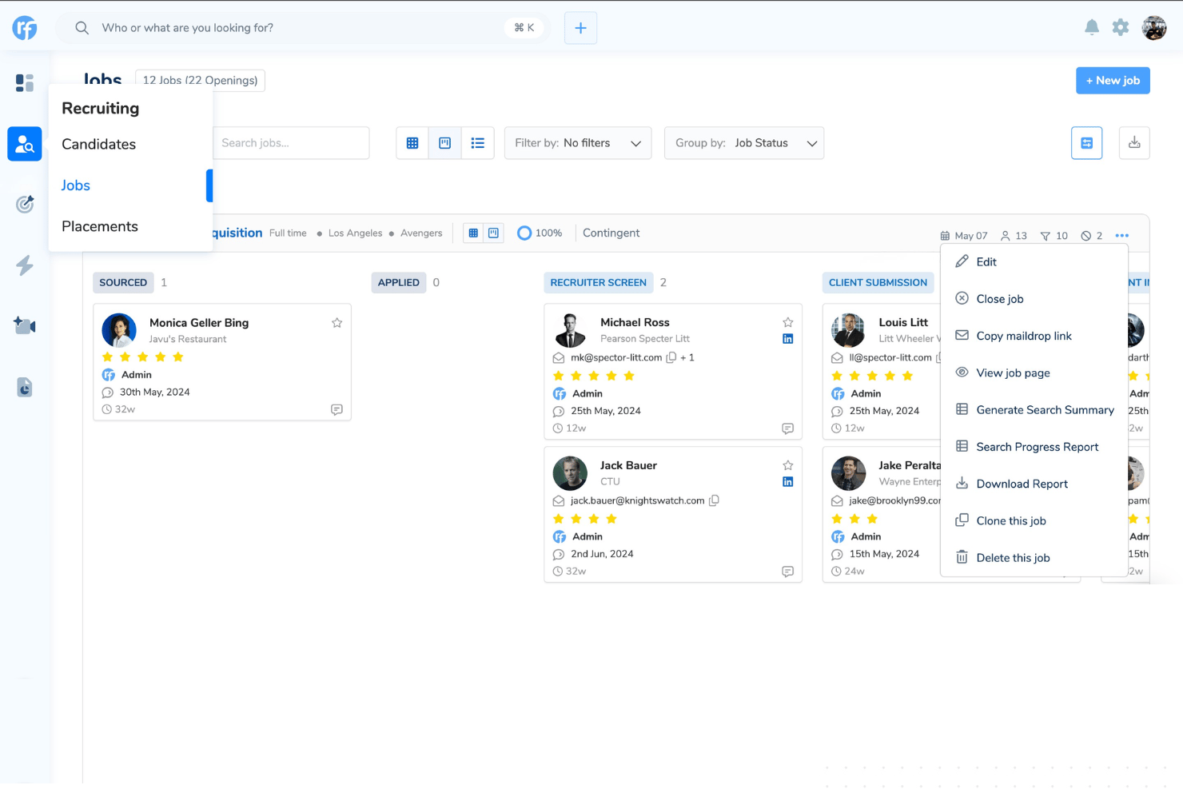This screenshot has width=1183, height=789.
Task: Open the job's three-dot more menu
Action: (1122, 236)
